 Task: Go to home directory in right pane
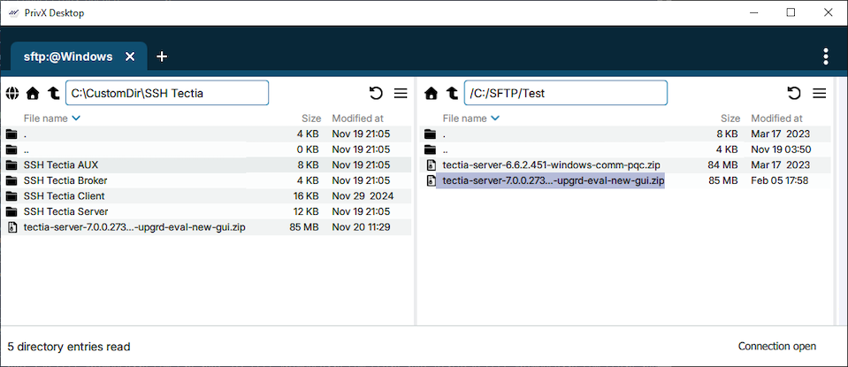[431, 94]
